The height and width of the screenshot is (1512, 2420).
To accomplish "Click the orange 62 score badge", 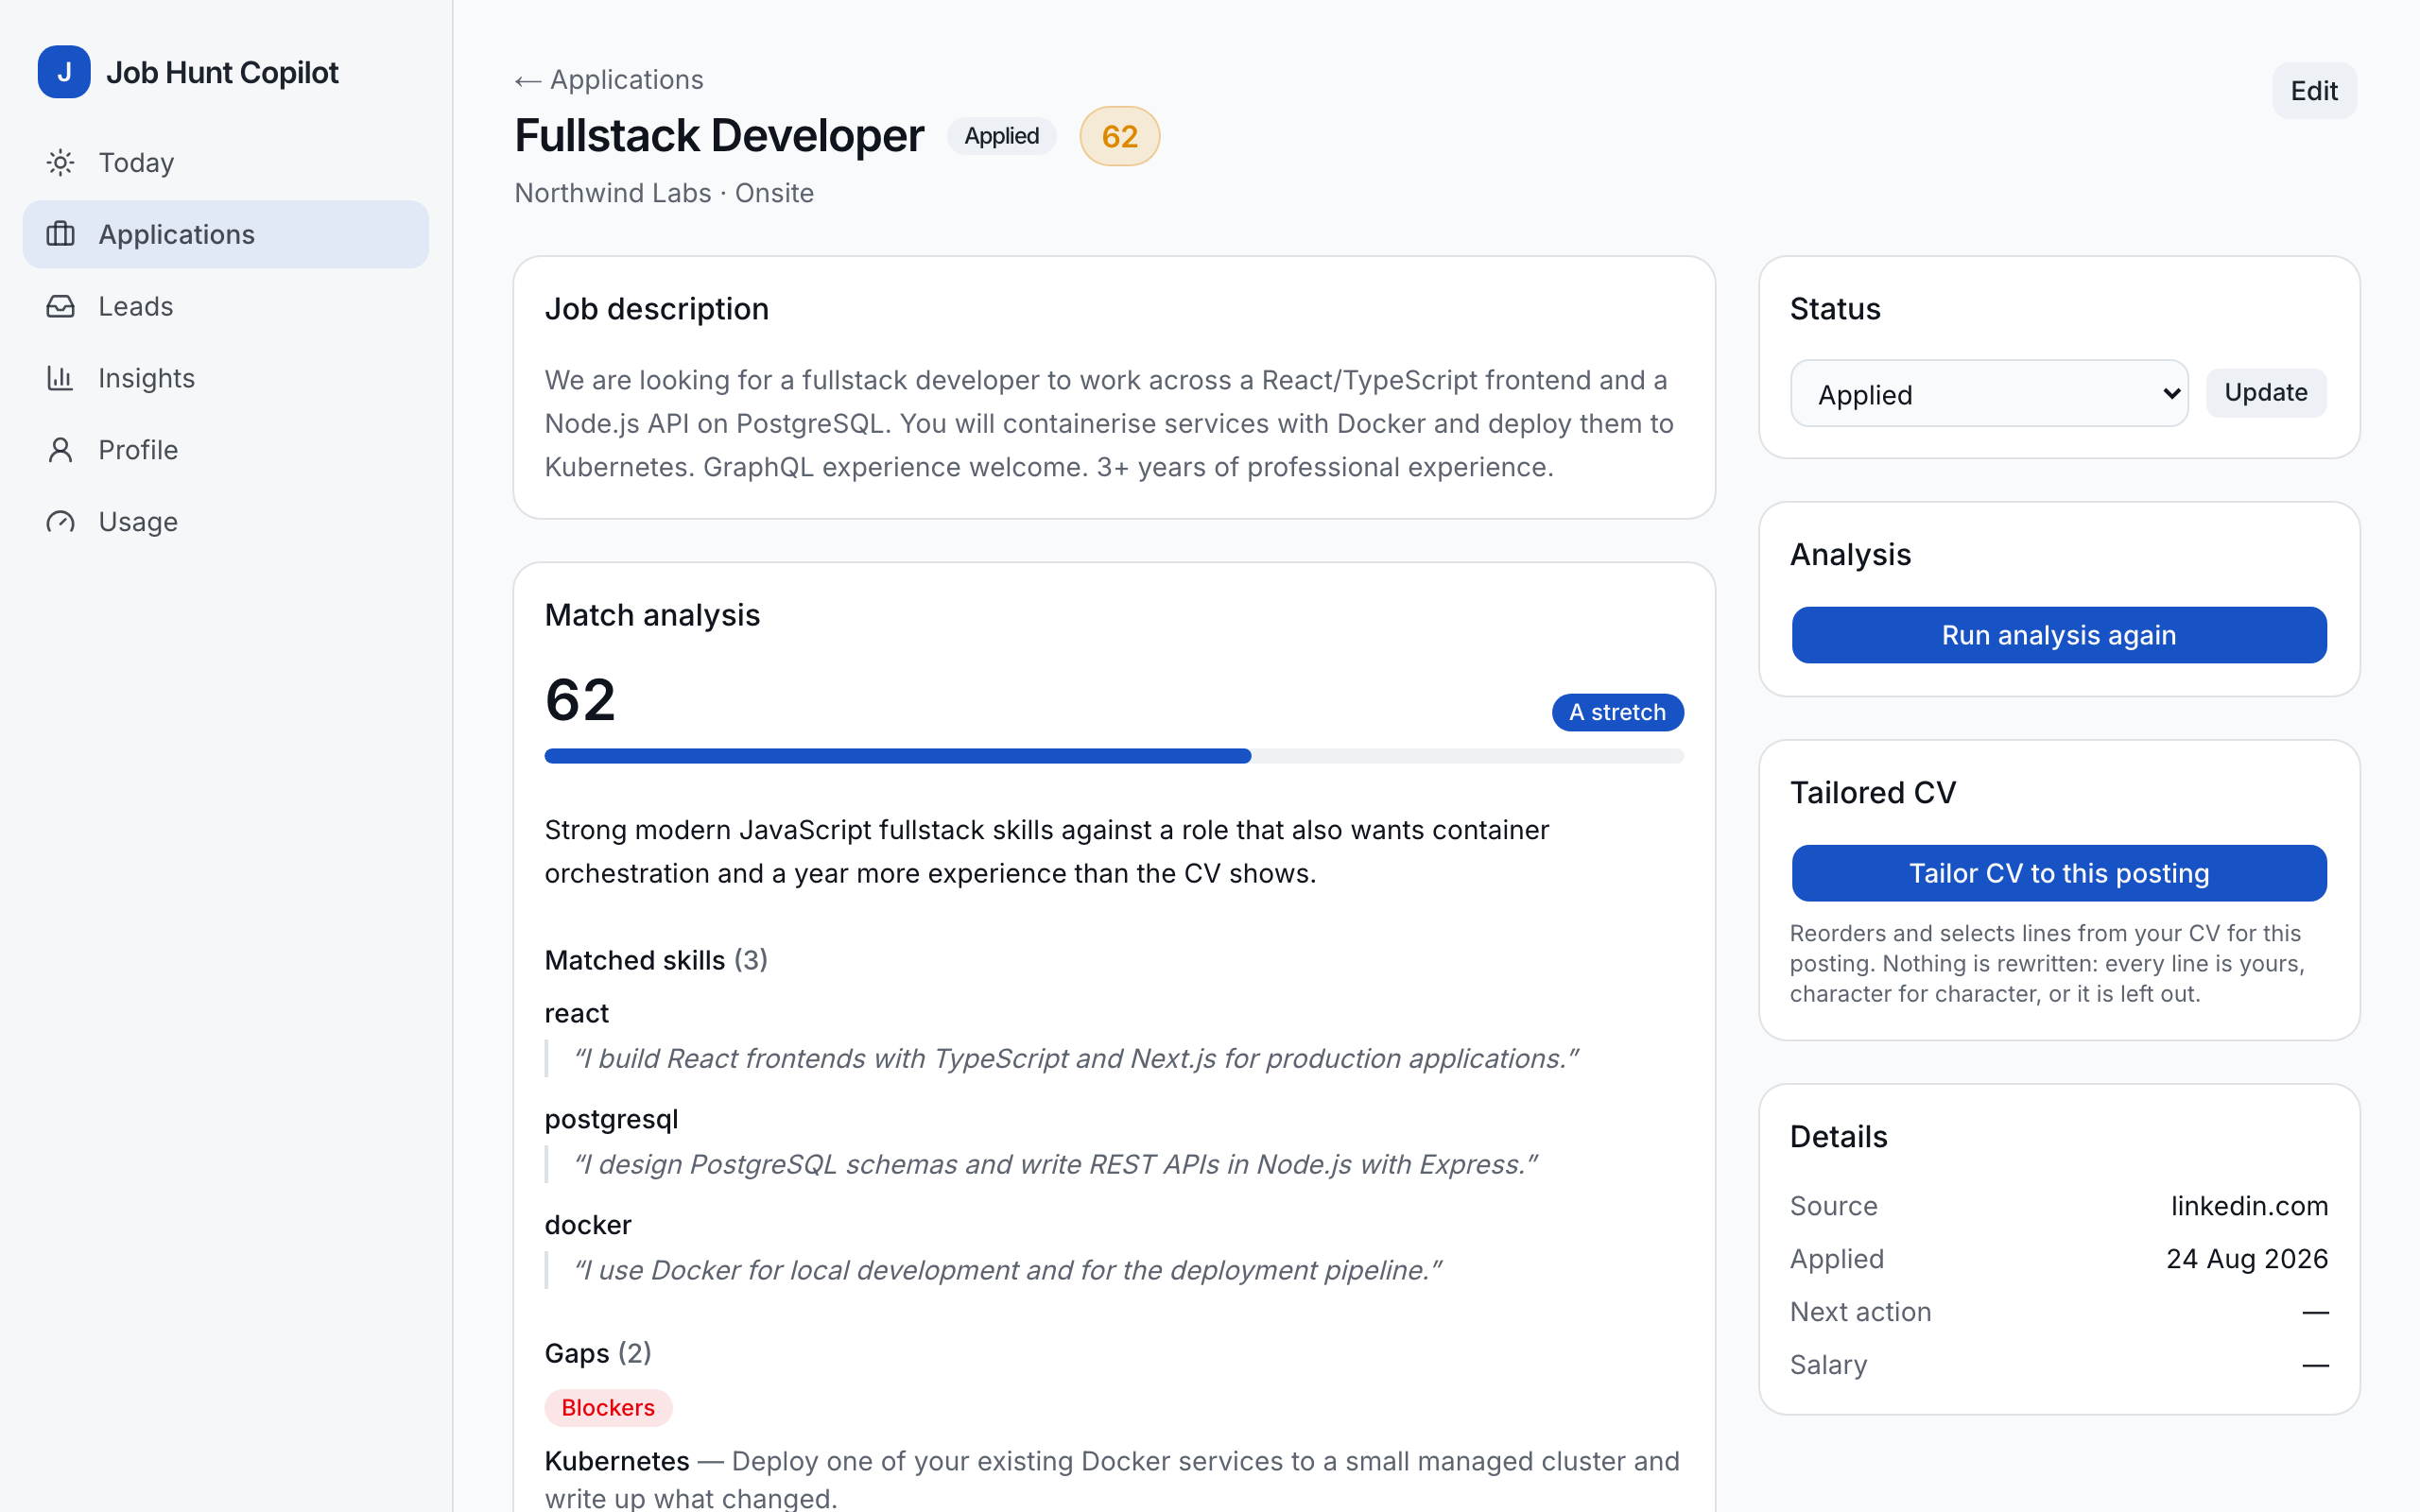I will point(1120,136).
